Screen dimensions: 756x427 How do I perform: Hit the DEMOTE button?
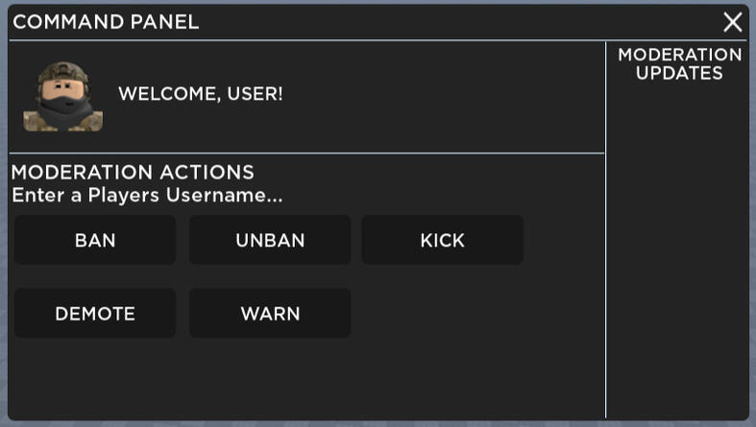pyautogui.click(x=95, y=314)
